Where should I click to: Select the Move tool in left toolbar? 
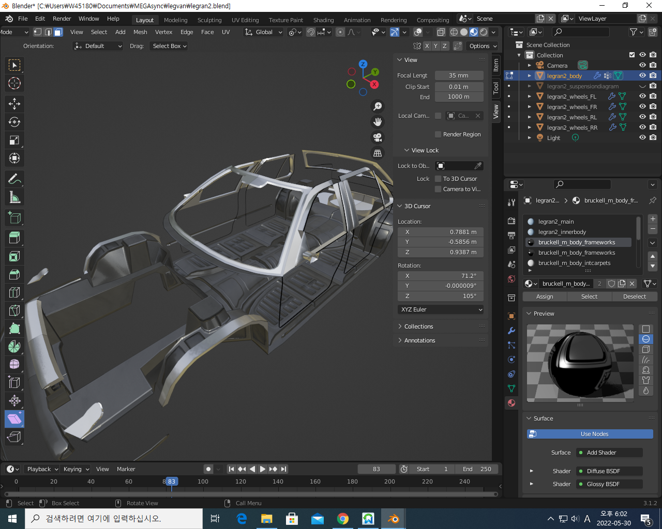[14, 104]
